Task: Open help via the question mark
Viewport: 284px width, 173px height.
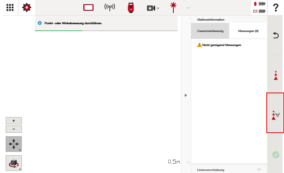Action: (276, 8)
